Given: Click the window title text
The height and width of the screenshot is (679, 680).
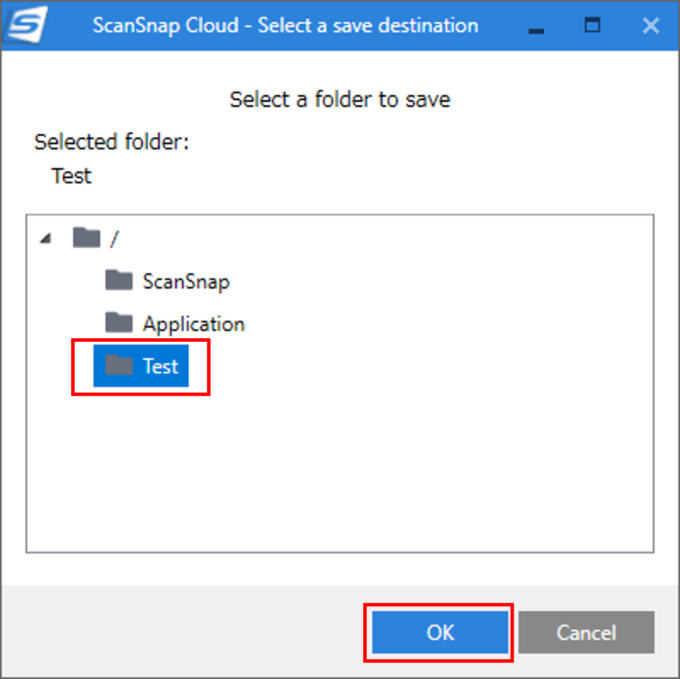Looking at the screenshot, I should click(x=286, y=25).
